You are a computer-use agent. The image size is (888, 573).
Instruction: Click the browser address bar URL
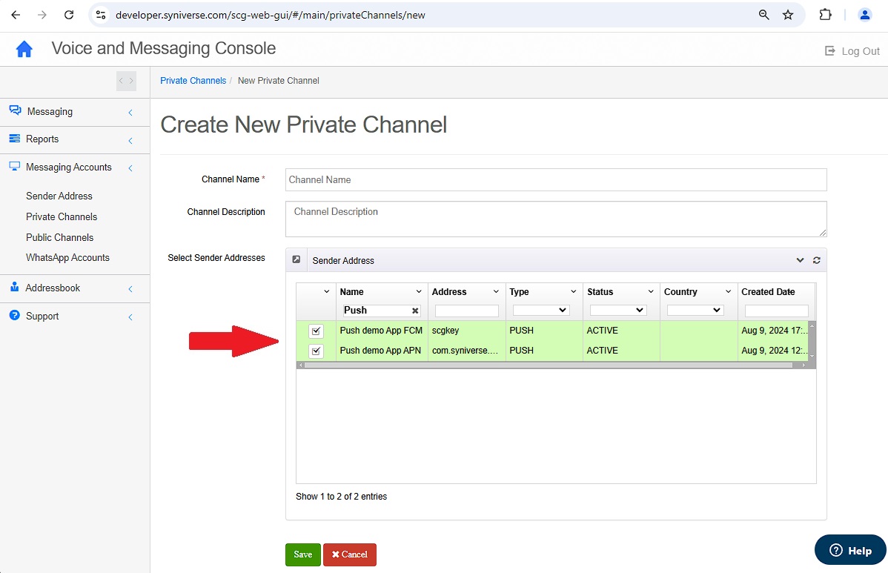270,15
